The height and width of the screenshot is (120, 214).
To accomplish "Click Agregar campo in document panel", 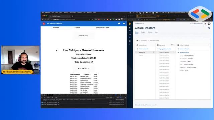I will pos(184,53).
